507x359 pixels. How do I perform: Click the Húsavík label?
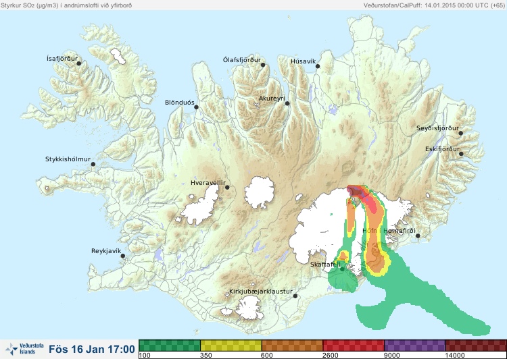tap(303, 61)
